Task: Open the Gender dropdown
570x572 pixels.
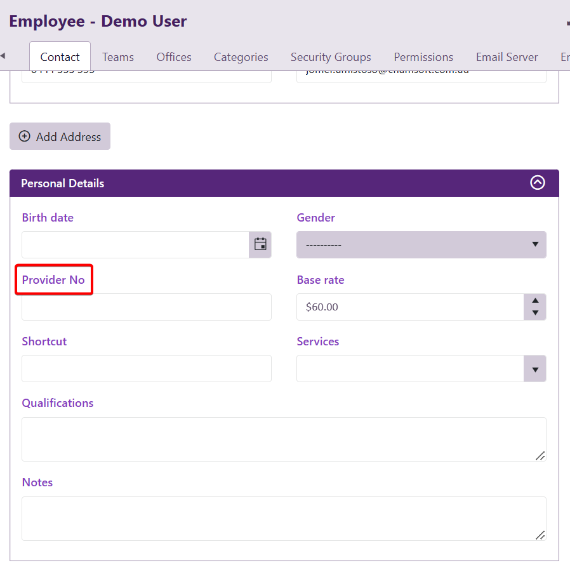Action: pos(421,244)
